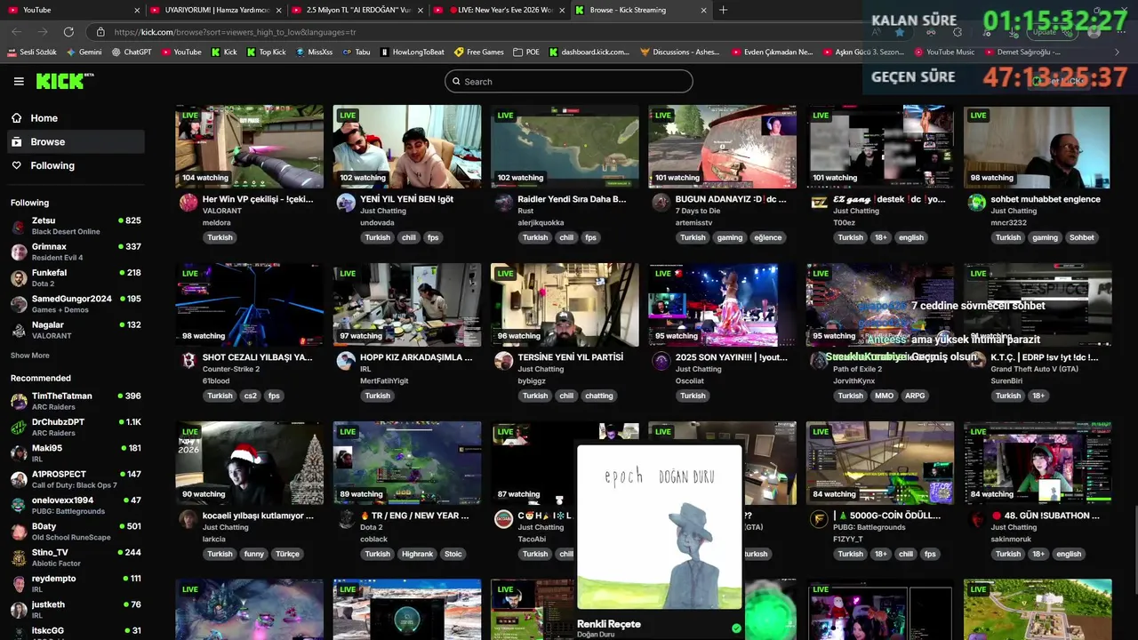
Task: Open alerjikquokka's Rust stream thumbnail
Action: pyautogui.click(x=565, y=147)
